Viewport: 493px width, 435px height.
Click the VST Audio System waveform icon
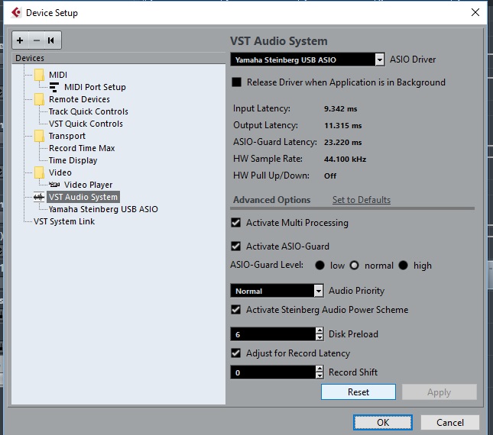(39, 197)
